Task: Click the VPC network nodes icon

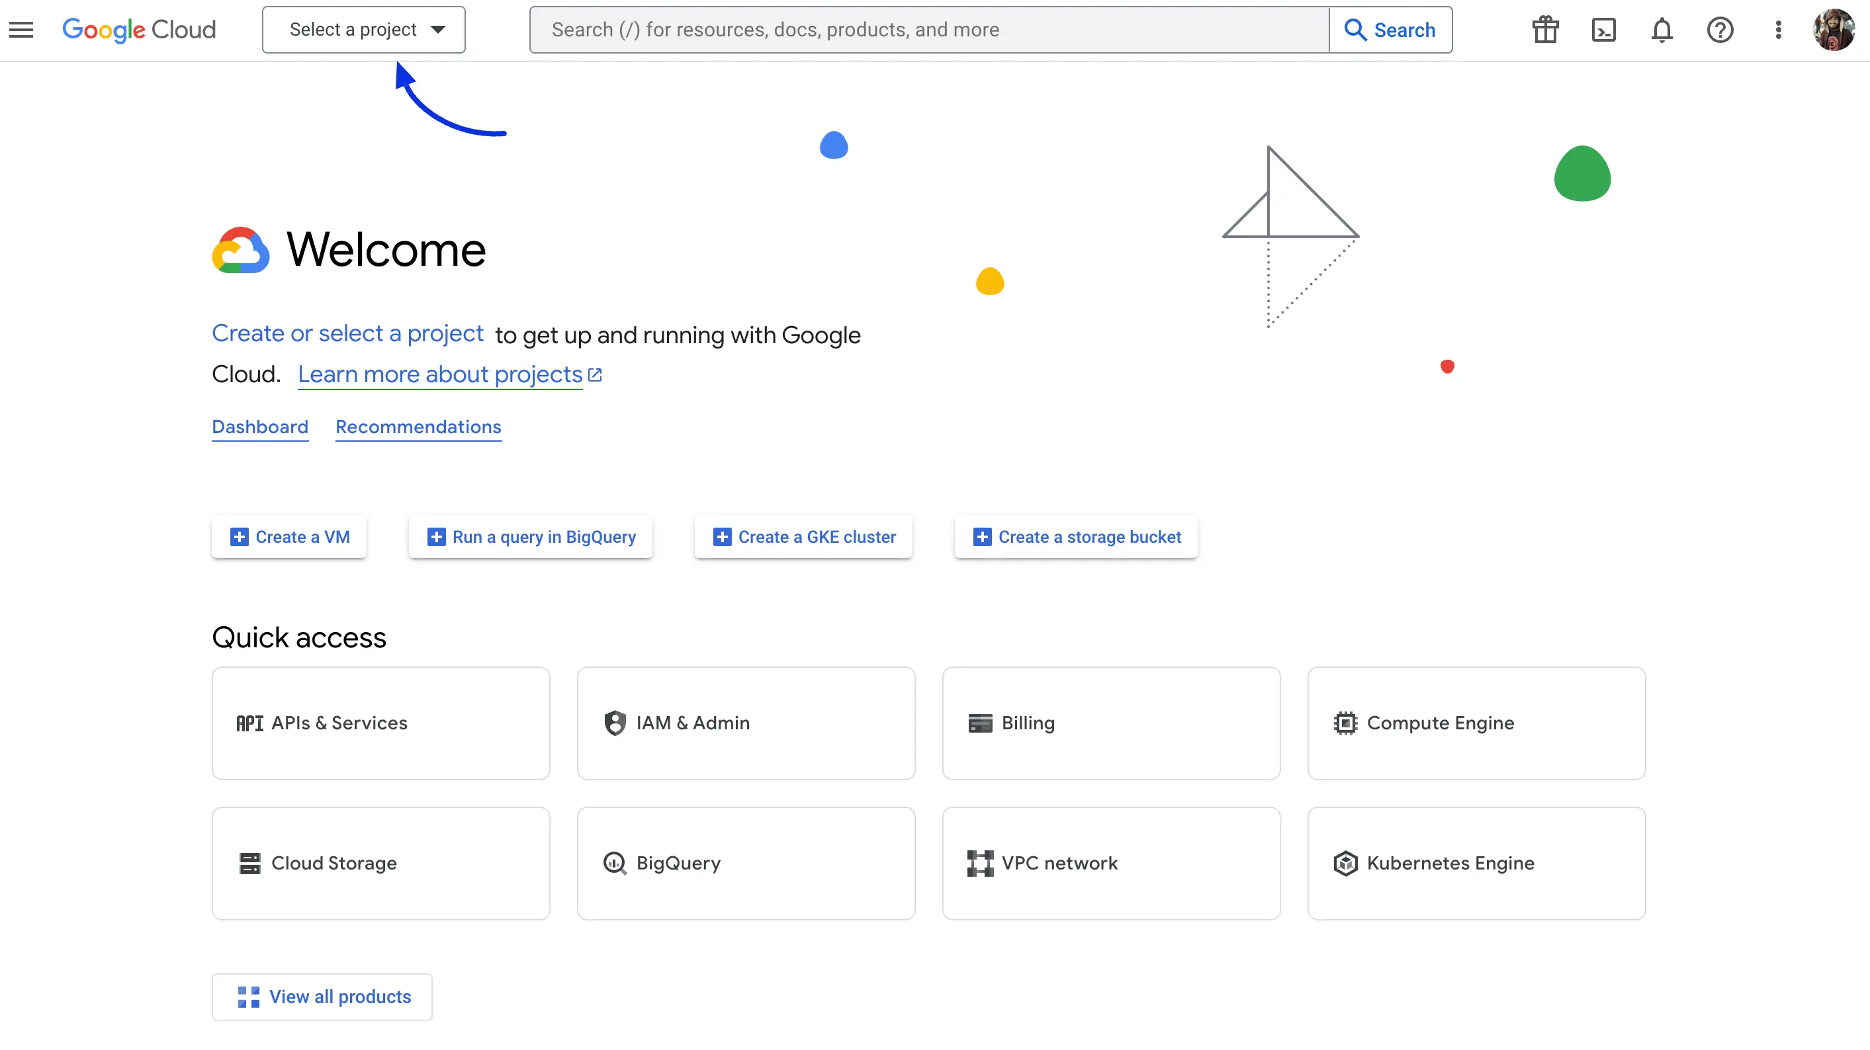Action: (x=980, y=864)
